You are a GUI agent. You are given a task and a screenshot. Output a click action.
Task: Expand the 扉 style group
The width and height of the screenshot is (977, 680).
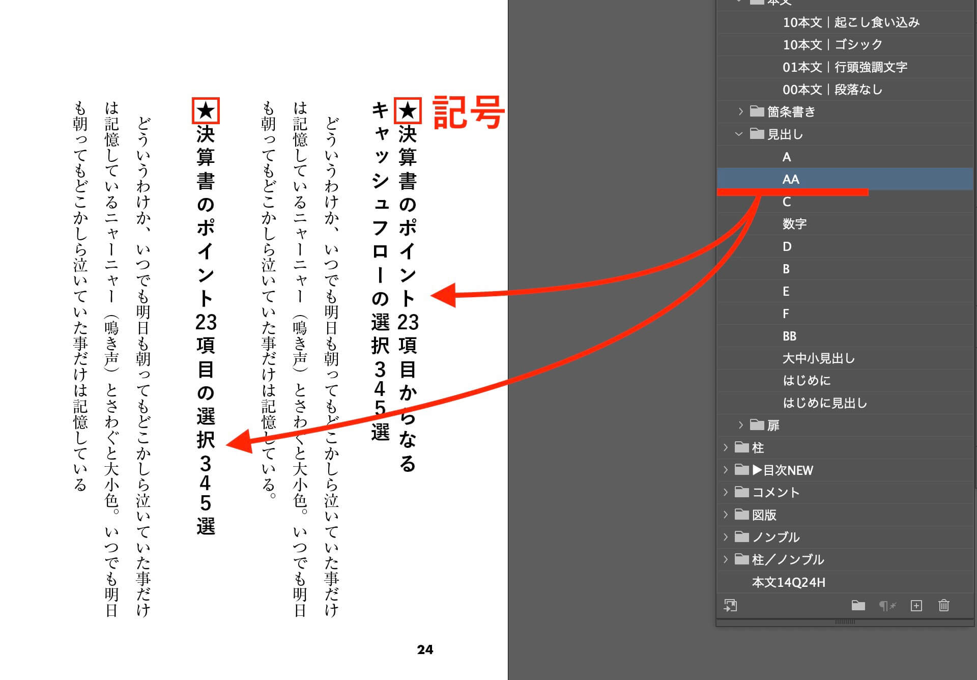(x=740, y=425)
